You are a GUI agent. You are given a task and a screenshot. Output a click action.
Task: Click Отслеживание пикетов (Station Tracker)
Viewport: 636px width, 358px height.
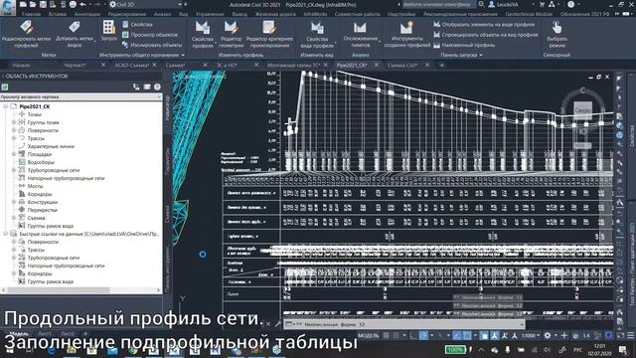360,34
